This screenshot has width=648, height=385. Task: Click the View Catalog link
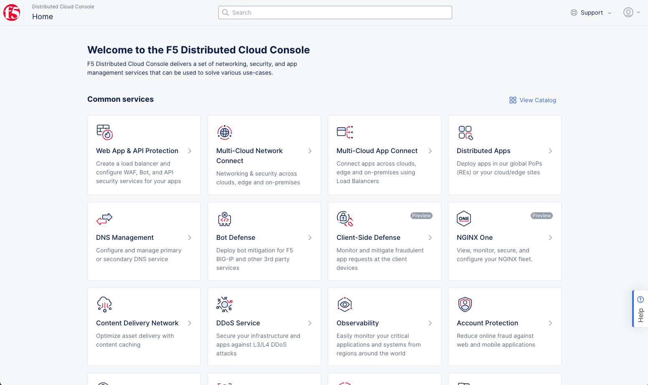[x=538, y=100]
